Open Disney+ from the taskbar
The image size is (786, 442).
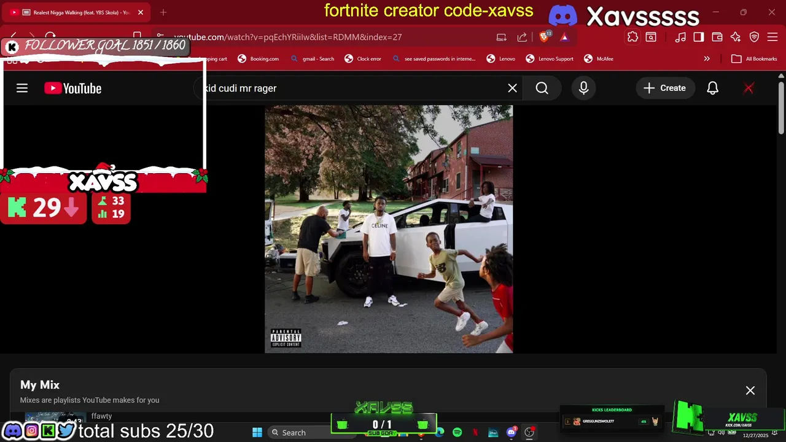(493, 432)
